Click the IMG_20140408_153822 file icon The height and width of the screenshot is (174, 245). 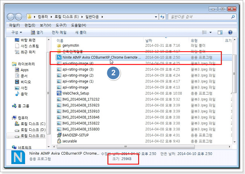[59, 123]
